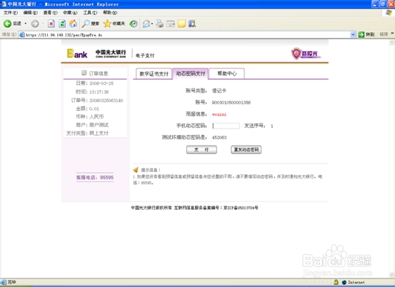395x287 pixels.
Task: Click the Edit page toolbar icon
Action: click(171, 24)
